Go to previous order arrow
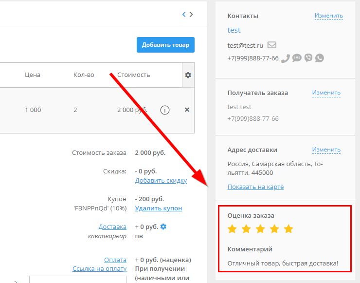The image size is (360, 283). point(184,15)
